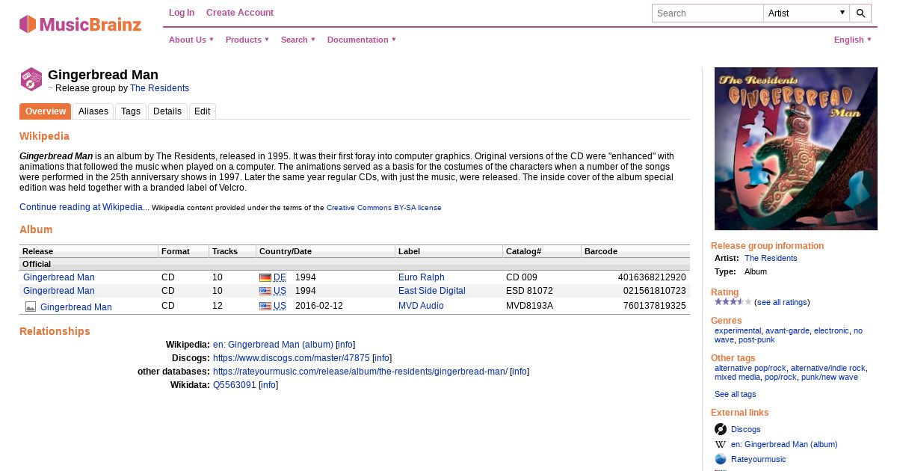Screen dimensions: 897x471
Task: Click the alternative pop/rock tag
Action: (x=750, y=368)
